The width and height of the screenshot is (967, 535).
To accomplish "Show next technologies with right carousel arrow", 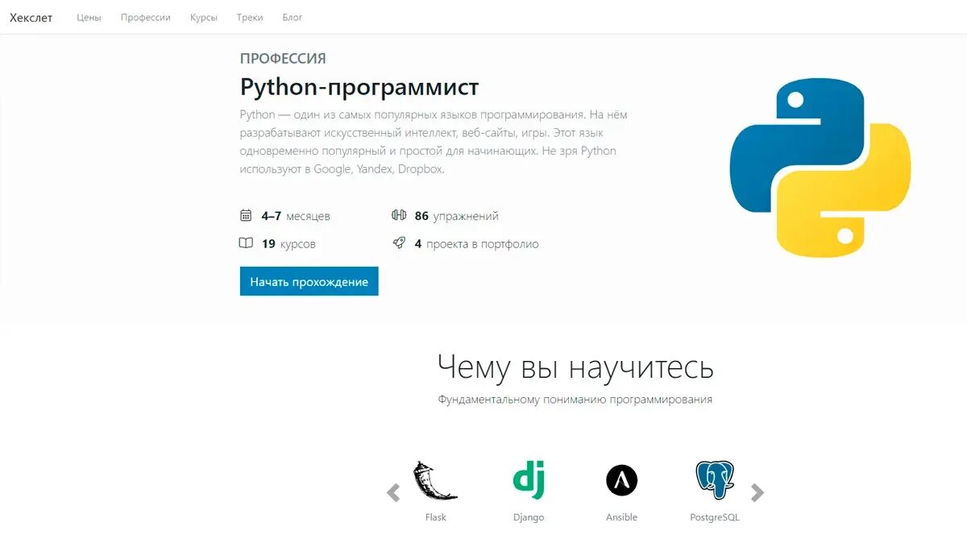I will (757, 492).
